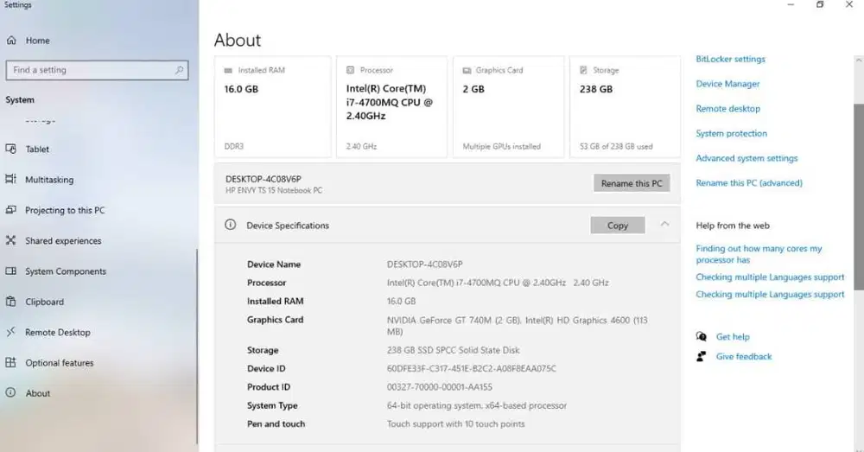
Task: Click the Storage card icon
Action: coord(583,70)
